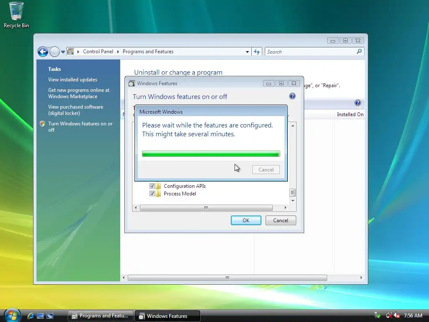Image resolution: width=429 pixels, height=322 pixels.
Task: Click the Control Panel icon in address bar
Action: point(70,52)
